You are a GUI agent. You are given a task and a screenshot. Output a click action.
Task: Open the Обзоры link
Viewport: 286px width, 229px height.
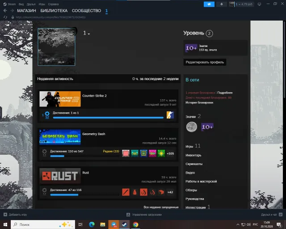point(191,190)
